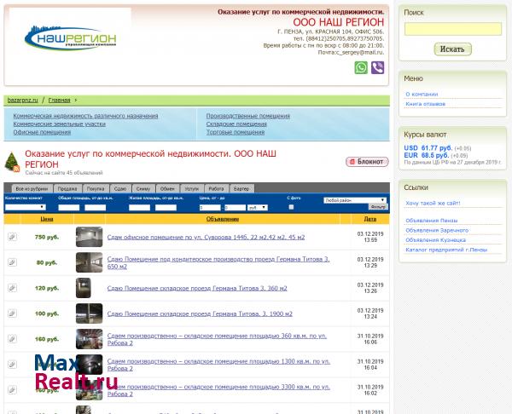
Task: Open thumbnail of 650 м2 confectionery listing
Action: point(89,262)
